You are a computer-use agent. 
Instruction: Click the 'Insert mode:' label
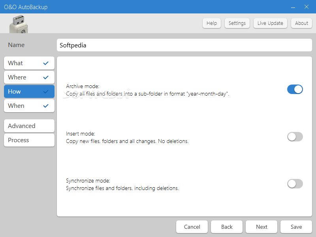point(81,134)
